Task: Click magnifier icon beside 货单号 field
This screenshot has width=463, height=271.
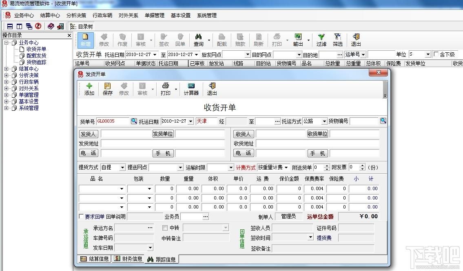Action: point(134,121)
